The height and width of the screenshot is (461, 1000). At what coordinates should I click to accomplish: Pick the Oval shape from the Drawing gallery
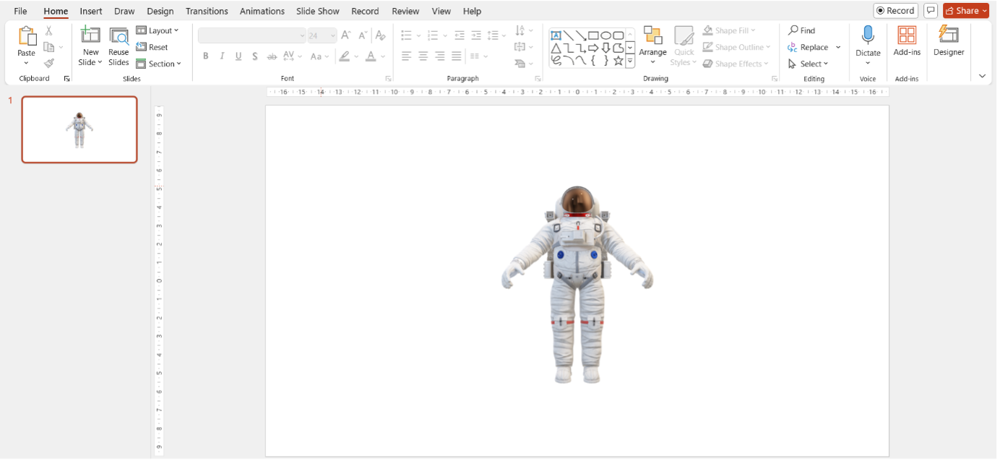tap(605, 35)
